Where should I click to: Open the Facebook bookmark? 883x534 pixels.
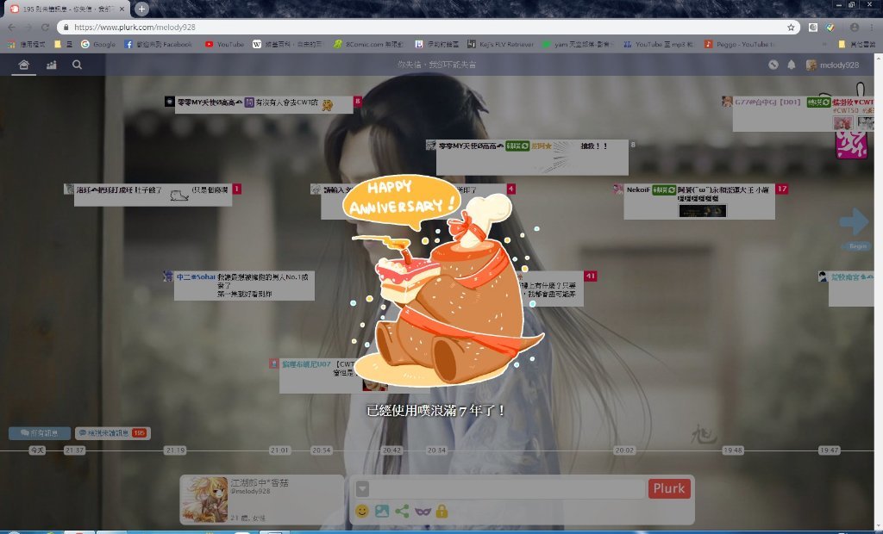(x=159, y=44)
